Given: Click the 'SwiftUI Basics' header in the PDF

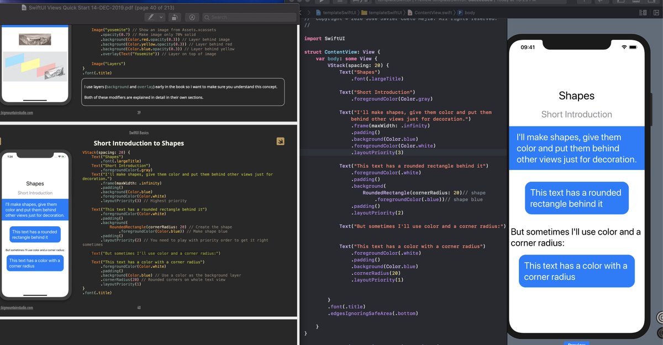Looking at the screenshot, I should (x=139, y=132).
